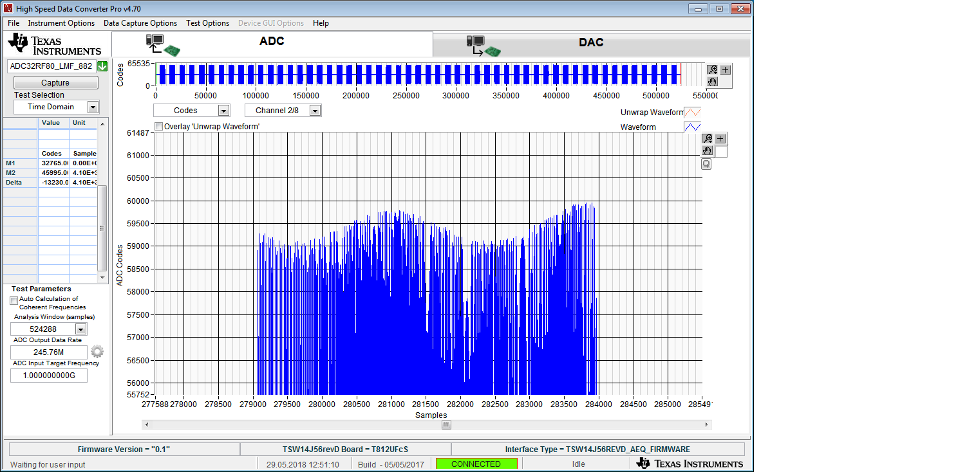Screen dimensions: 958x472
Task: Toggle Overlay 'Unwrap Waveform' checkbox
Action: pos(159,127)
